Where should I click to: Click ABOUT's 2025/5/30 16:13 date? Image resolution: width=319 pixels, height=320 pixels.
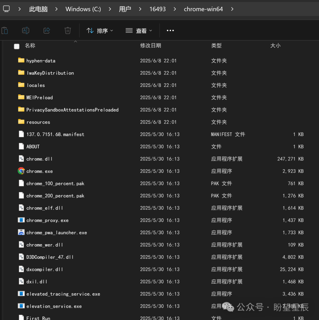point(160,146)
